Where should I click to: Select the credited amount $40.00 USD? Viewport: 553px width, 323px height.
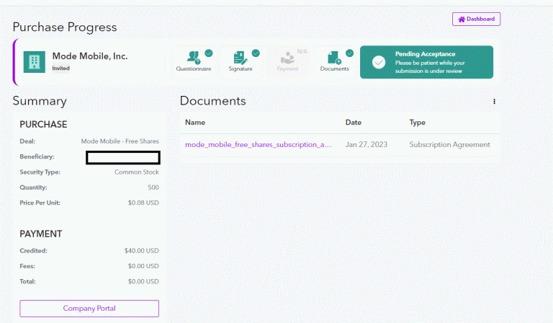click(142, 251)
